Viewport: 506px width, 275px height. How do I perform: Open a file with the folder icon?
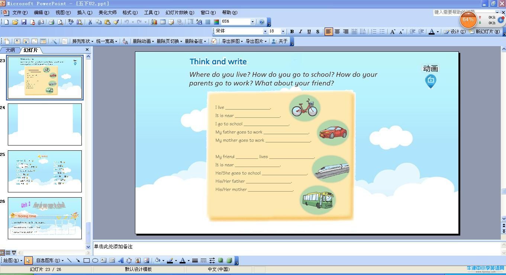(x=15, y=22)
